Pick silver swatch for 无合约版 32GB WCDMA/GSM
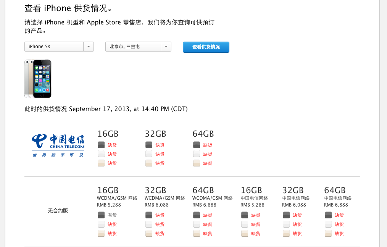The width and height of the screenshot is (387, 247). click(x=149, y=224)
